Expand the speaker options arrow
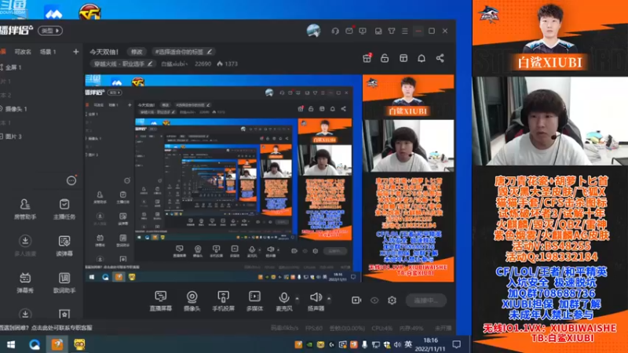Viewport: 628px width, 353px height. (329, 299)
